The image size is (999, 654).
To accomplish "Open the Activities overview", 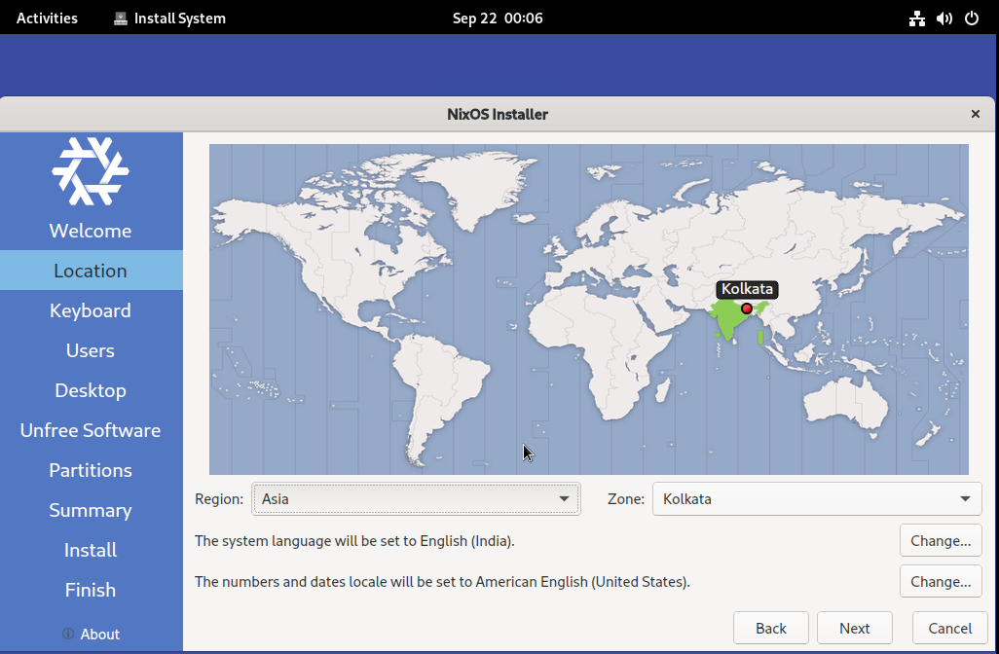I will click(x=47, y=18).
